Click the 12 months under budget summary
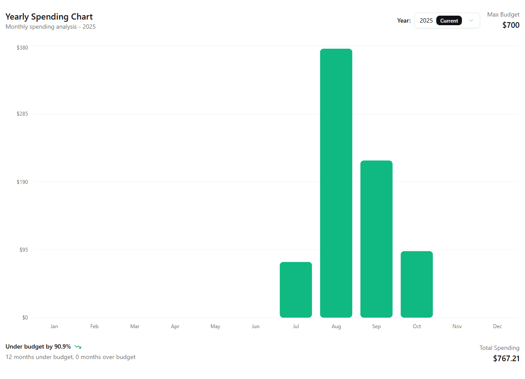Viewport: 525px width, 379px height. coord(70,357)
